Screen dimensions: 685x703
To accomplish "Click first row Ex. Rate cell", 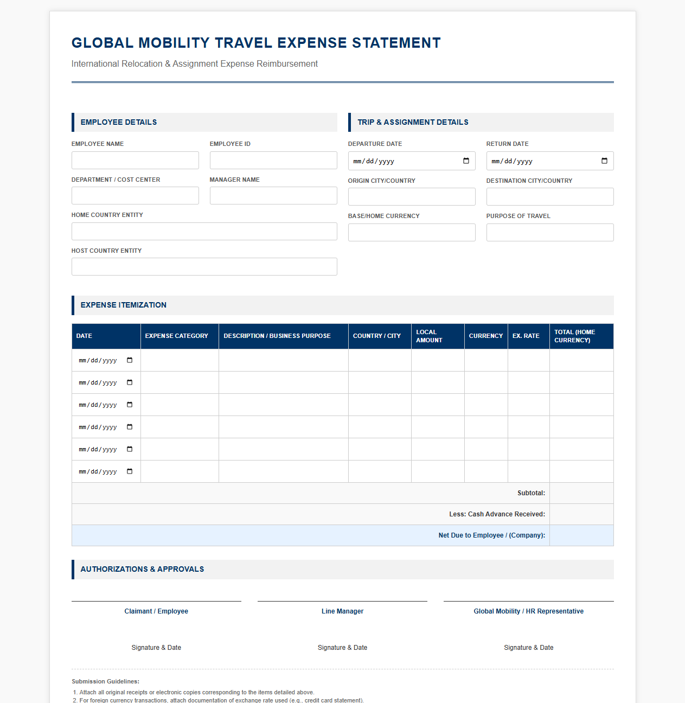I will [529, 360].
